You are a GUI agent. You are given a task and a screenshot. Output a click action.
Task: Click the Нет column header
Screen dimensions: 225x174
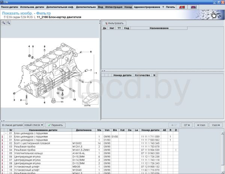click(x=112, y=28)
